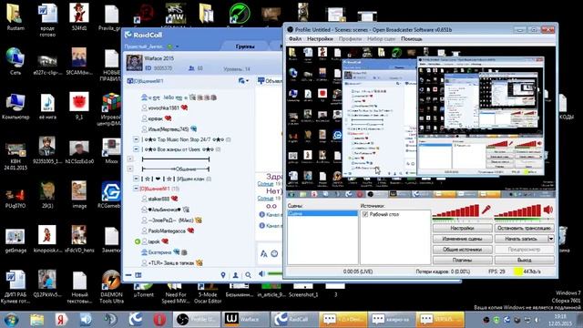The width and height of the screenshot is (583, 328).
Task: Adjust the green RaidCall volume slider
Action: (275, 274)
